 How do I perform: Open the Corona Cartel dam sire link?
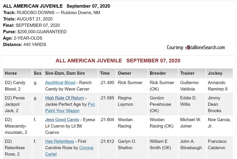pyautogui.click(x=69, y=148)
